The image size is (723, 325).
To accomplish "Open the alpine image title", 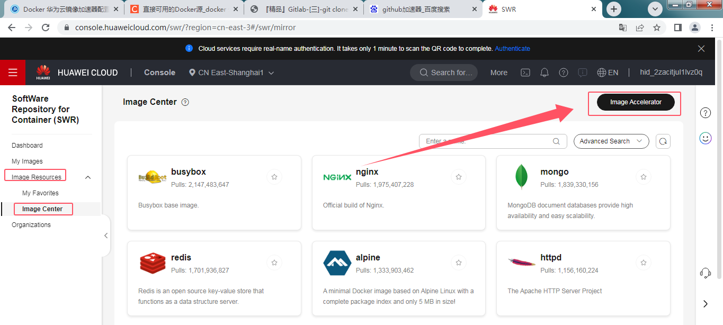I will [368, 257].
